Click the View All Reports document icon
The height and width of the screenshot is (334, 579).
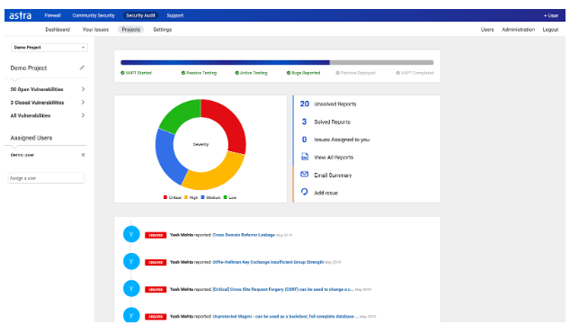(x=304, y=157)
